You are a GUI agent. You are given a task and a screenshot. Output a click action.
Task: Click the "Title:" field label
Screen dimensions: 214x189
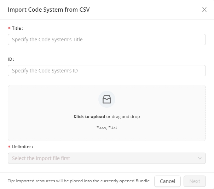17,28
